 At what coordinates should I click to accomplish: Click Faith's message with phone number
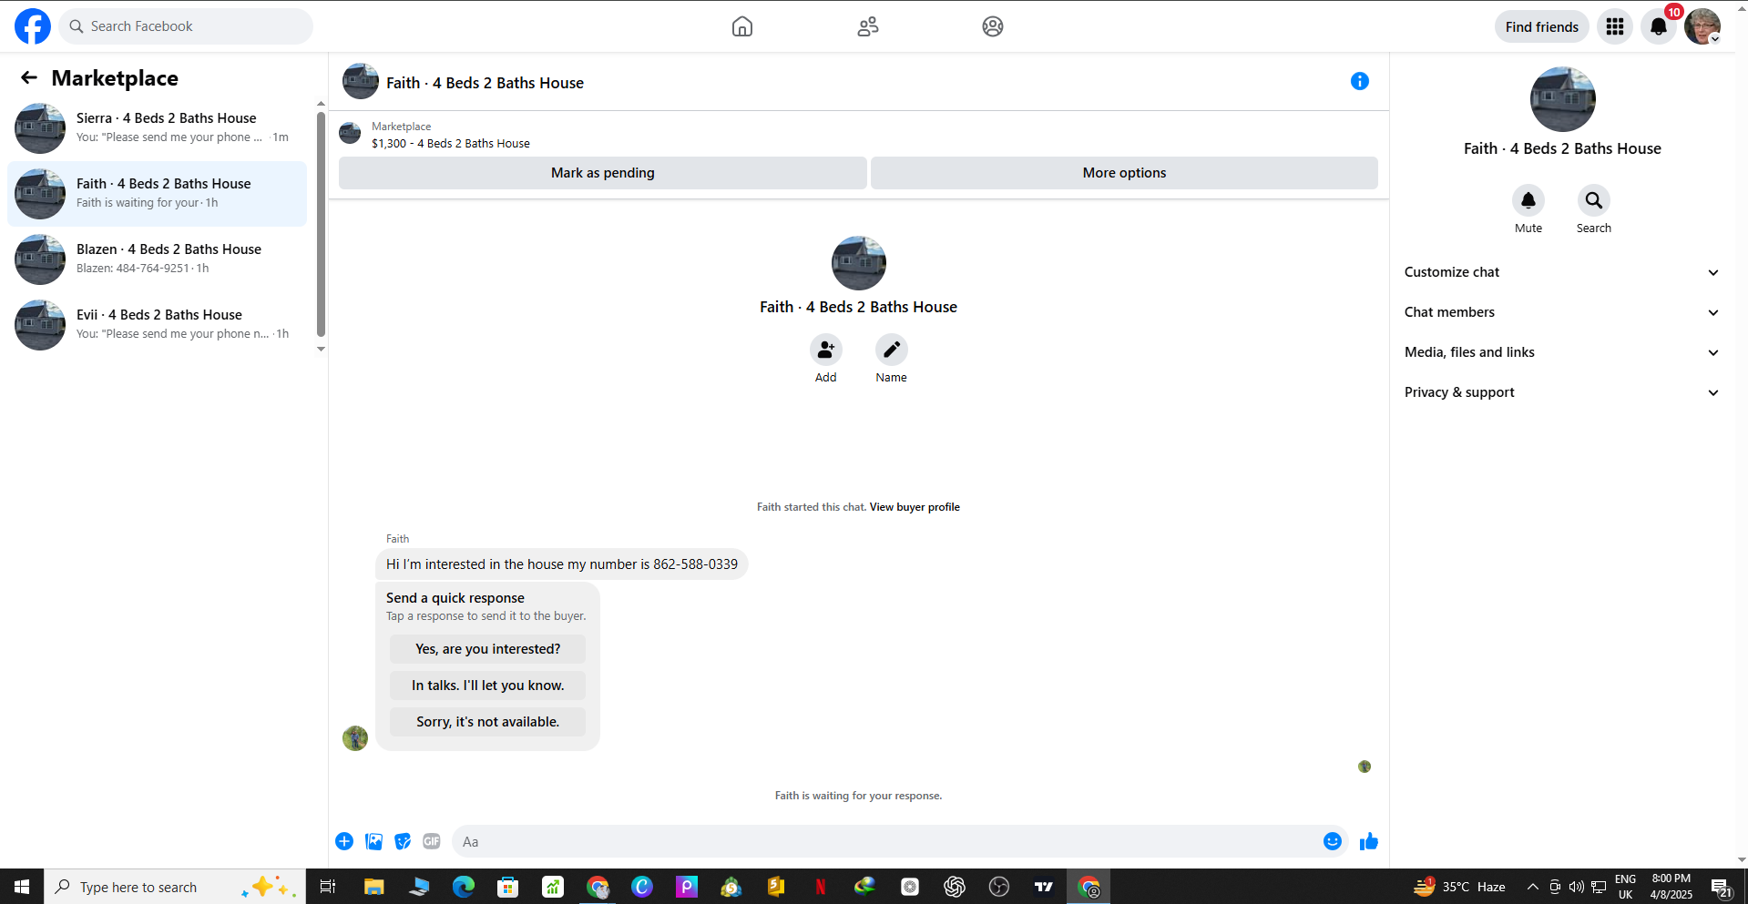click(561, 564)
